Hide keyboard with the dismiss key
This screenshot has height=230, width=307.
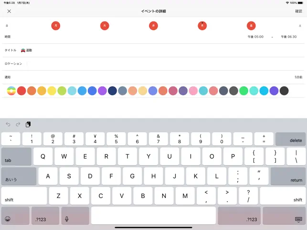pyautogui.click(x=284, y=216)
